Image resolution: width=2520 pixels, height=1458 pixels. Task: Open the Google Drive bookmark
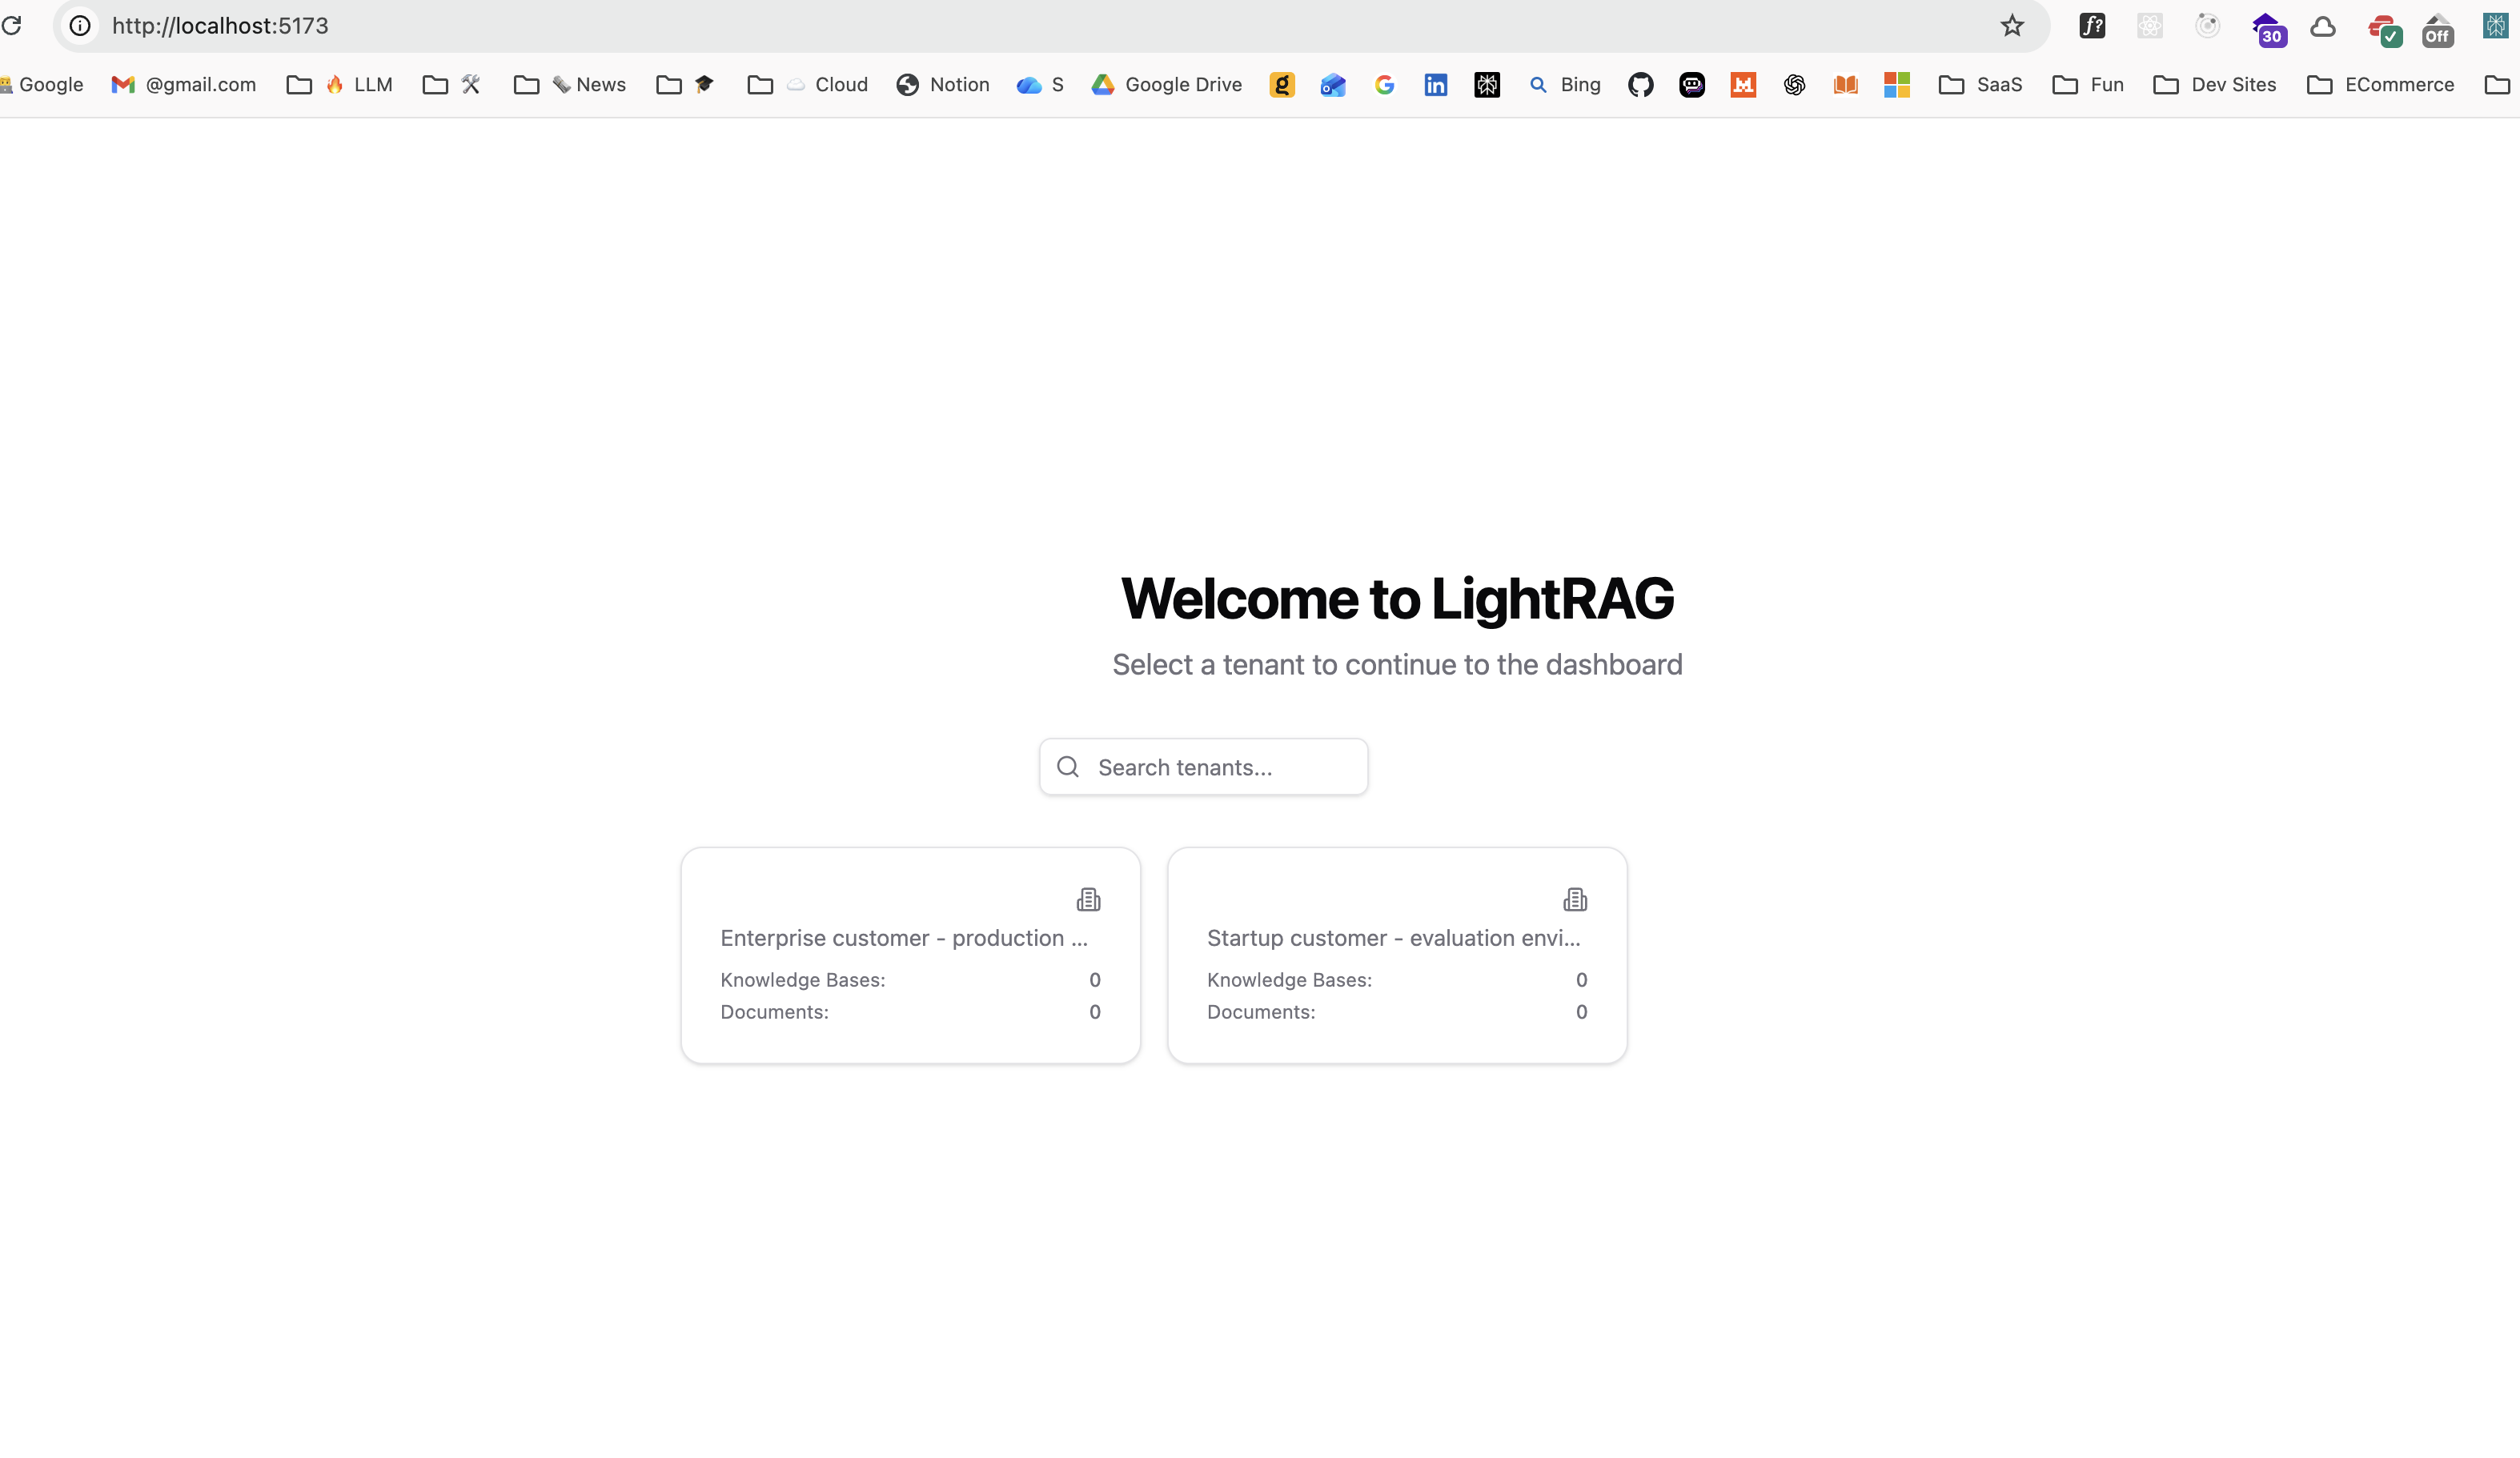pos(1166,85)
